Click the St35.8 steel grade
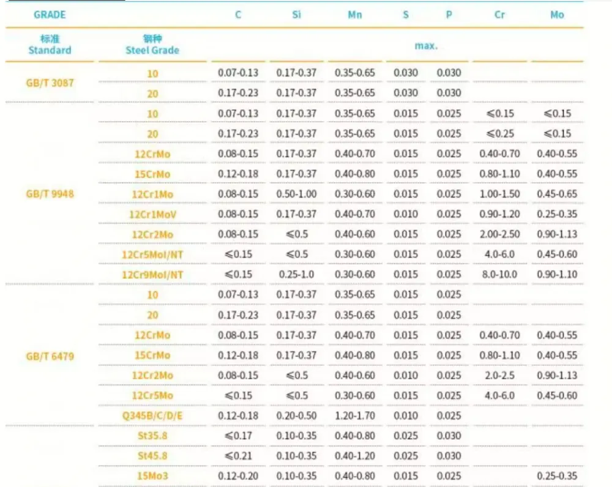 [152, 436]
